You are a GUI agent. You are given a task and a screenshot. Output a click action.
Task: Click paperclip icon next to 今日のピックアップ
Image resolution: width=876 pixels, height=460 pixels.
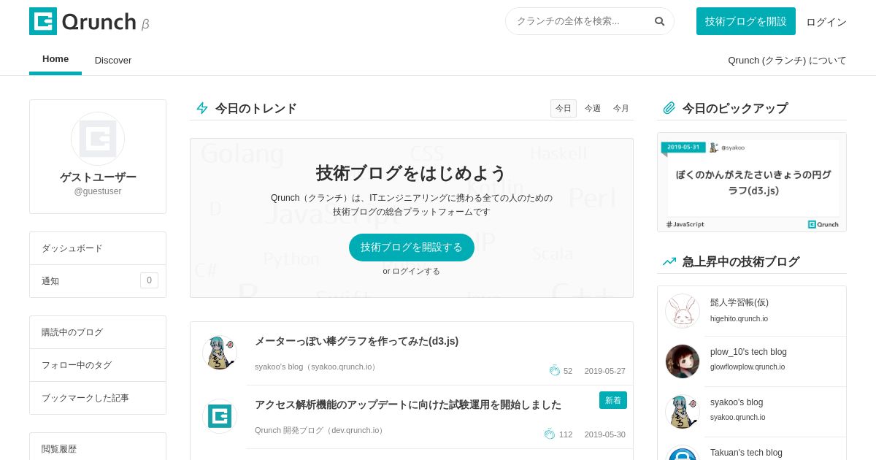pos(669,108)
